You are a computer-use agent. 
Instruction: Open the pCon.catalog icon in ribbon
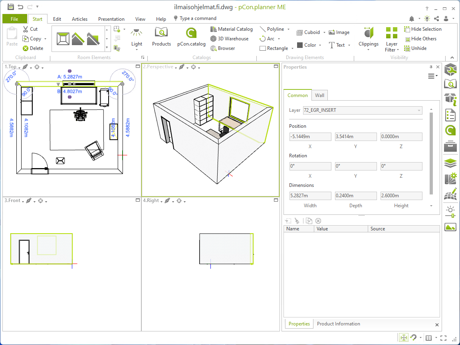(x=191, y=37)
